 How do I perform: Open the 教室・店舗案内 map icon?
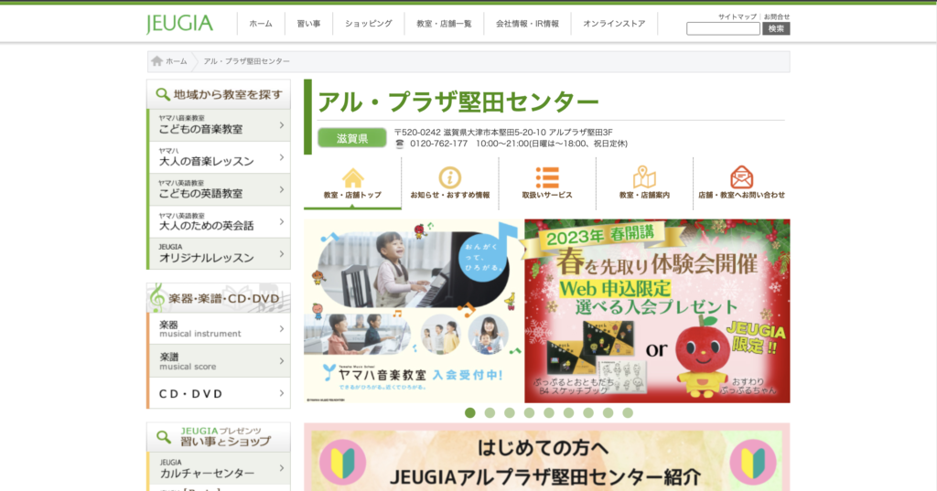(644, 176)
